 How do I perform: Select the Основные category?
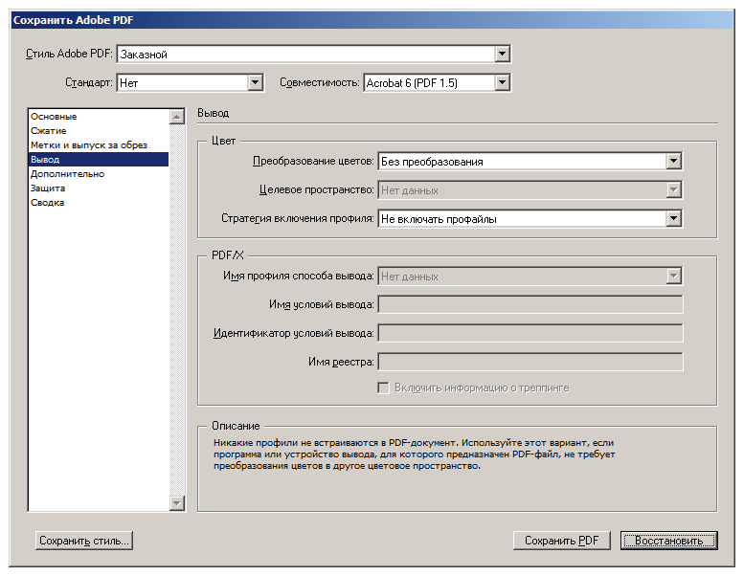(x=99, y=116)
